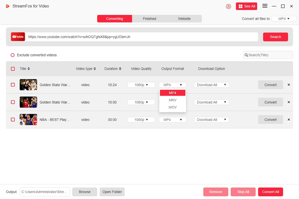Viewport: 299px width, 199px height.
Task: Click the StreamFox app logo
Action: click(x=7, y=6)
